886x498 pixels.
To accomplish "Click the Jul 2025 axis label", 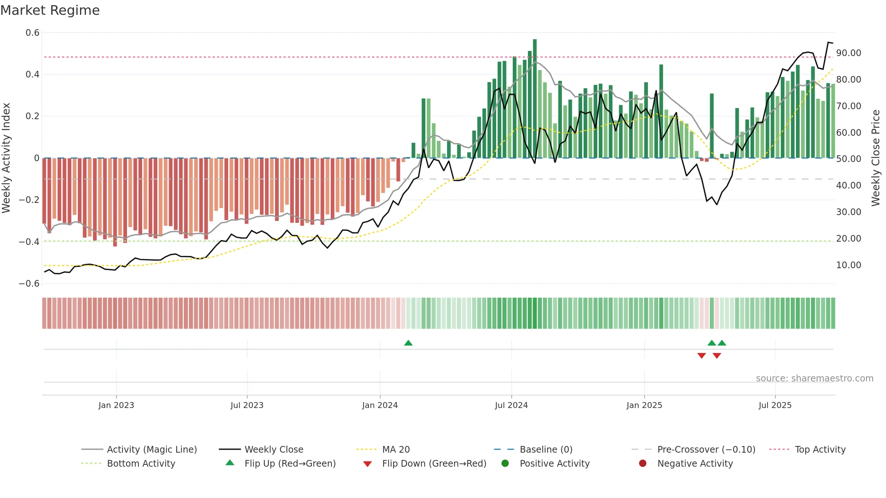I will pyautogui.click(x=775, y=405).
